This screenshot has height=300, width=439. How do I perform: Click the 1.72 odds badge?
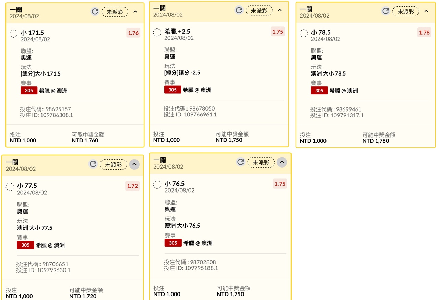132,186
